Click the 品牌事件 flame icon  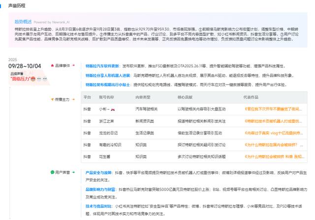[53, 65]
